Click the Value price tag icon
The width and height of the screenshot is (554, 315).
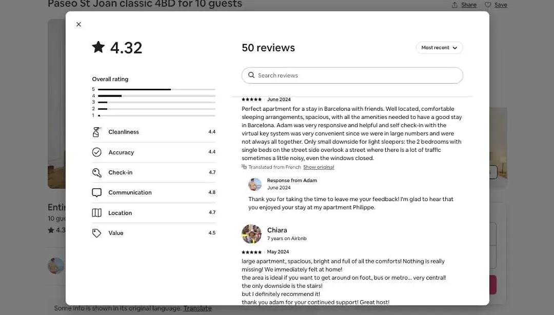click(96, 233)
